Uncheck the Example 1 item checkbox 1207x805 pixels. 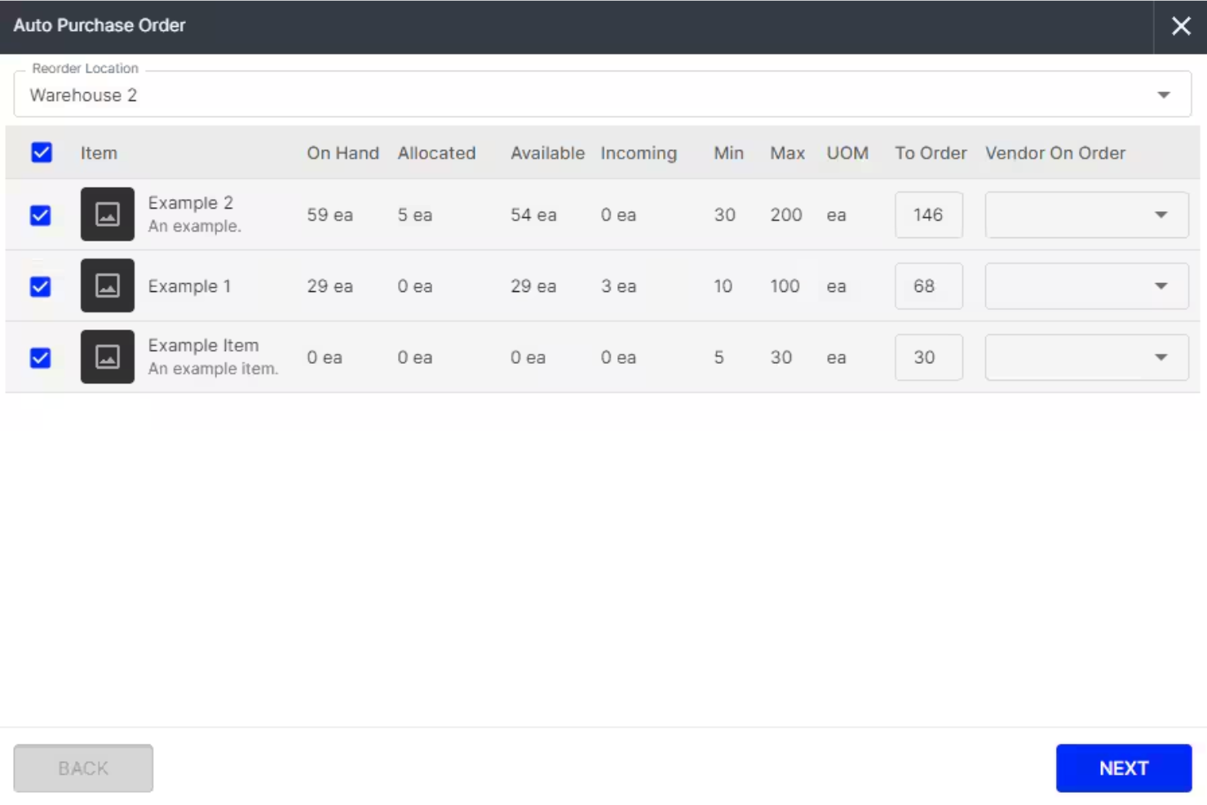click(39, 285)
